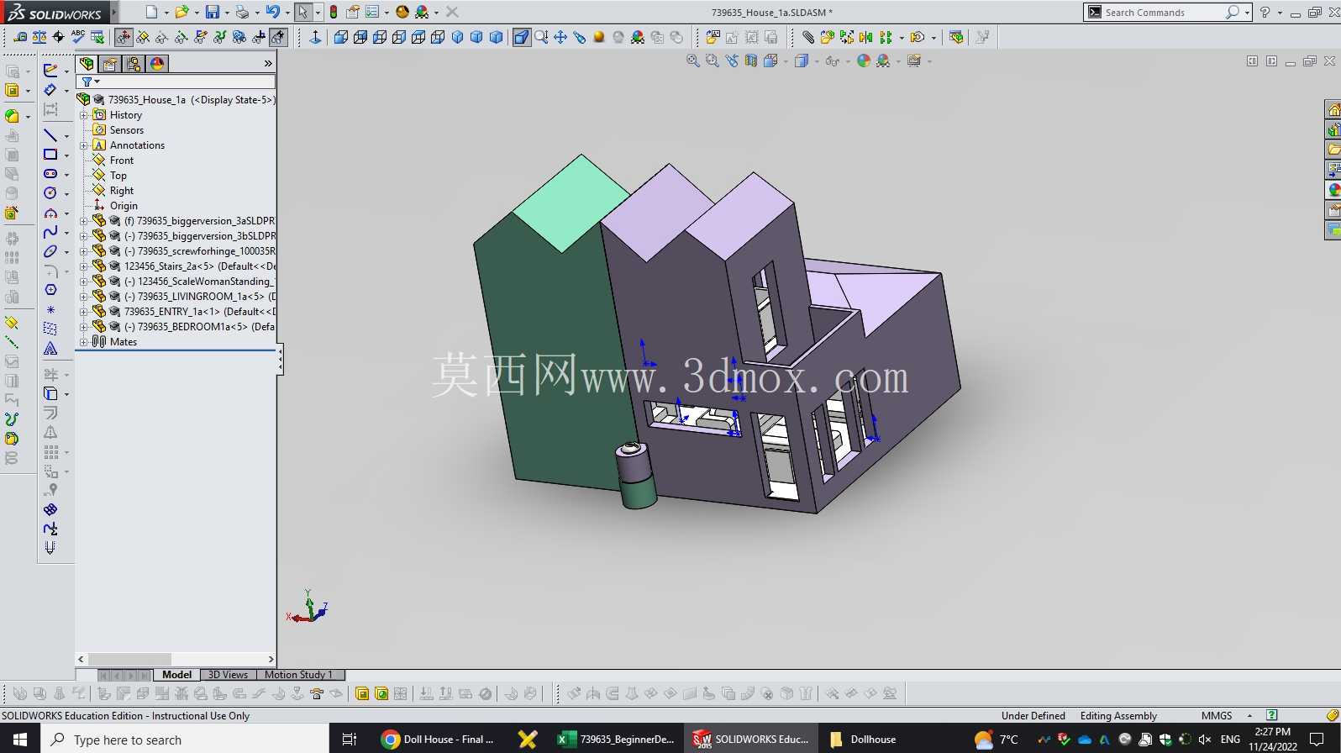Click the Zoom to Area icon in view toolbar
1341x753 pixels.
coord(713,61)
